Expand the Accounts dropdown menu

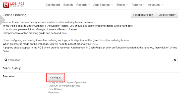click(x=155, y=5)
